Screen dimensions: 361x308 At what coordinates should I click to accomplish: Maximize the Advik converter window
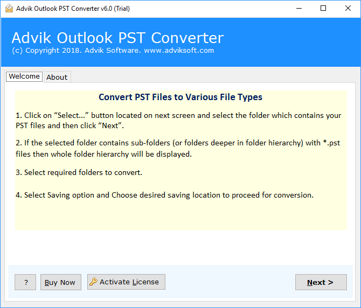pyautogui.click(x=323, y=9)
